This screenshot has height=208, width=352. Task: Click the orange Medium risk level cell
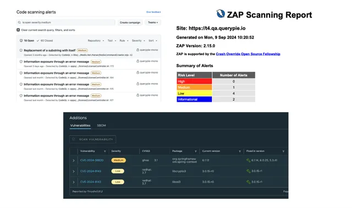coord(194,87)
